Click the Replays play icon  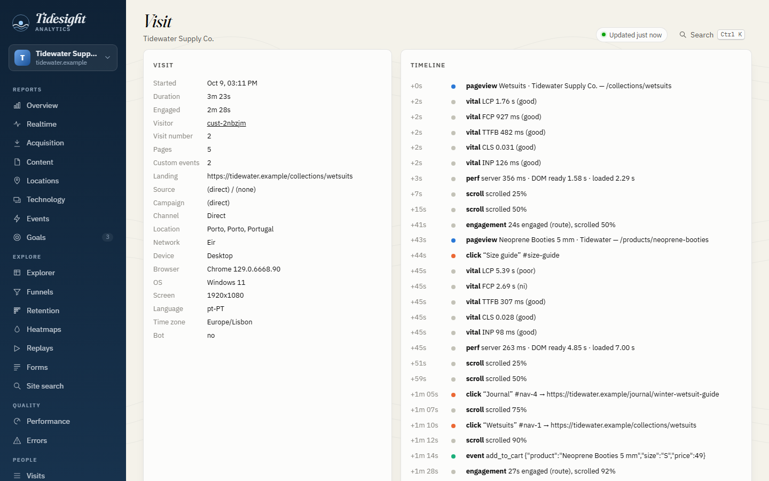coord(17,348)
